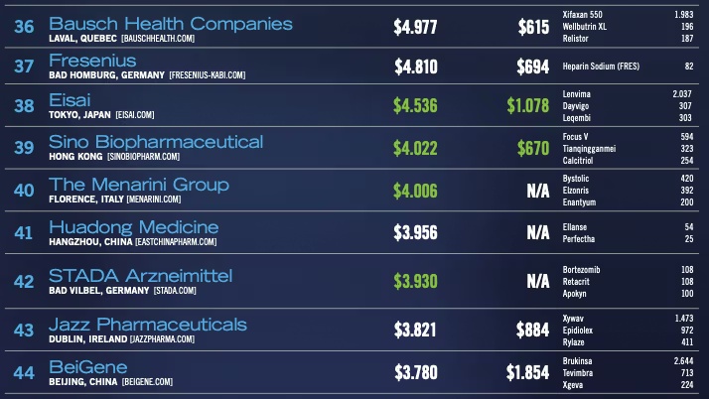Screen dimensions: 709x399
Task: Click Eisai's green $4.536 revenue figure
Action: 415,106
